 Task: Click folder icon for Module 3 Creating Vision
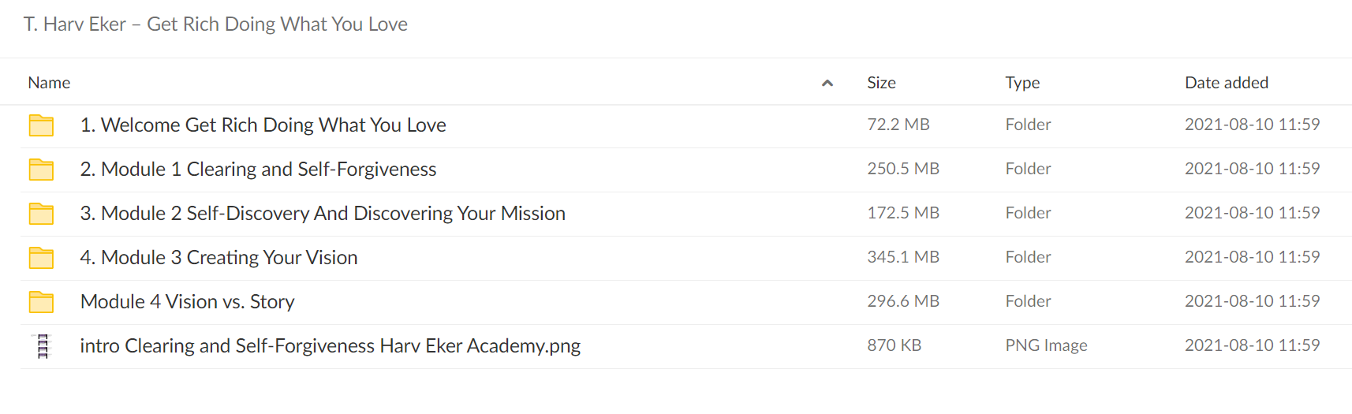coord(41,258)
